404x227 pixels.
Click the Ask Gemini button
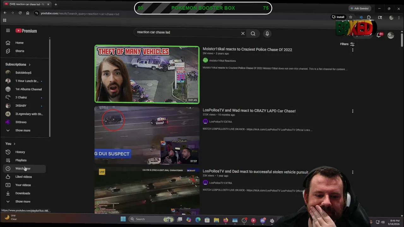pos(359,8)
